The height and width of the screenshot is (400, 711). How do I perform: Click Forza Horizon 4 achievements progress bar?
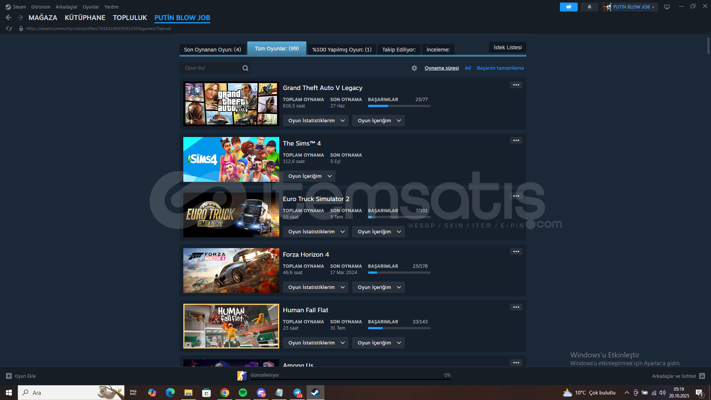(x=399, y=273)
